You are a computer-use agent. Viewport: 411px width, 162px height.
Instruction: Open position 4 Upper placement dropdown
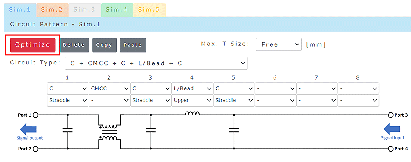tap(192, 100)
